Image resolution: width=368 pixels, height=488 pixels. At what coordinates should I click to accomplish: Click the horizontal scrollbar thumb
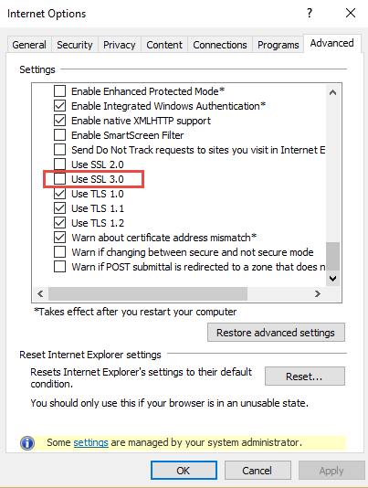148,293
